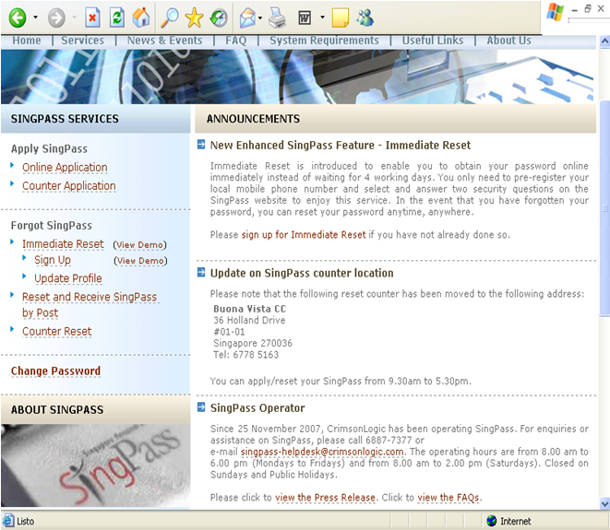
Task: Open the Sign Up link
Action: [53, 260]
